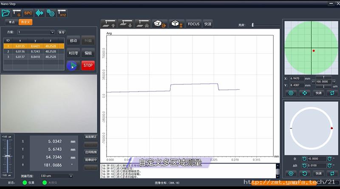Open file with the folder icon
Image resolution: width=340 pixels, height=189 pixels.
coord(6,13)
